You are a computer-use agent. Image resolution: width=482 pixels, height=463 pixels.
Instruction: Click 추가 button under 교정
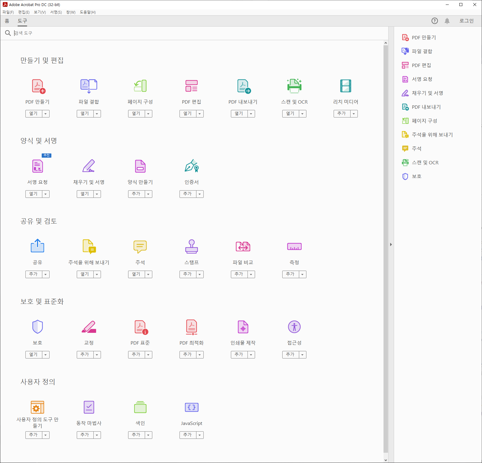pyautogui.click(x=85, y=355)
